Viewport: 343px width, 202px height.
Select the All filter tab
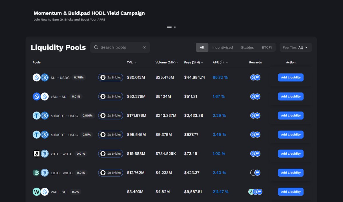point(202,47)
